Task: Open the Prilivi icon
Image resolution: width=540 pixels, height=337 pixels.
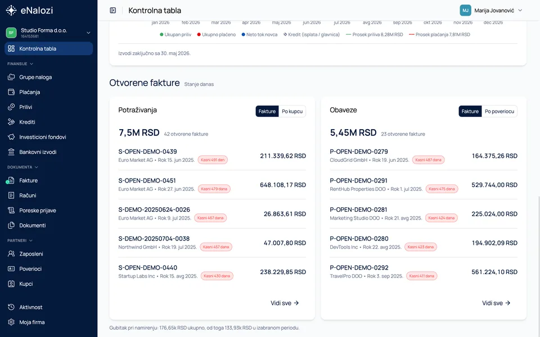Action: [11, 107]
